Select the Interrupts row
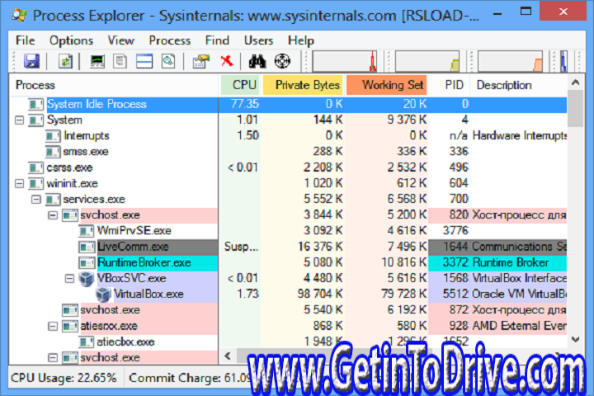594x396 pixels. pos(288,135)
